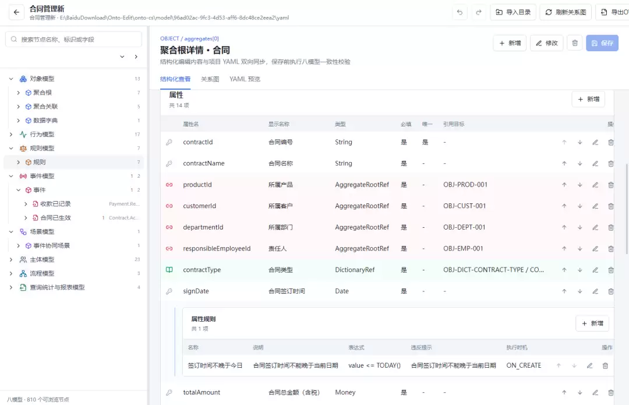The image size is (629, 405).
Task: Move the contractId row up
Action: 564,142
